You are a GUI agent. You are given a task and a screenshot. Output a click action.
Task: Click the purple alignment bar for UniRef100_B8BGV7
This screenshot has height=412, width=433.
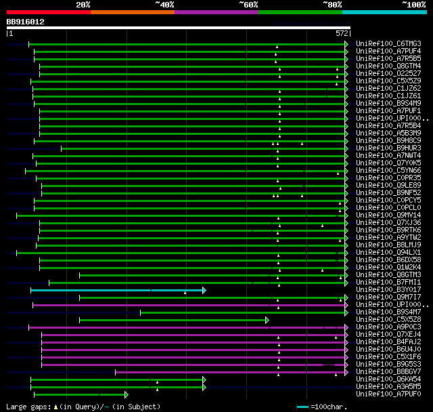[230, 373]
